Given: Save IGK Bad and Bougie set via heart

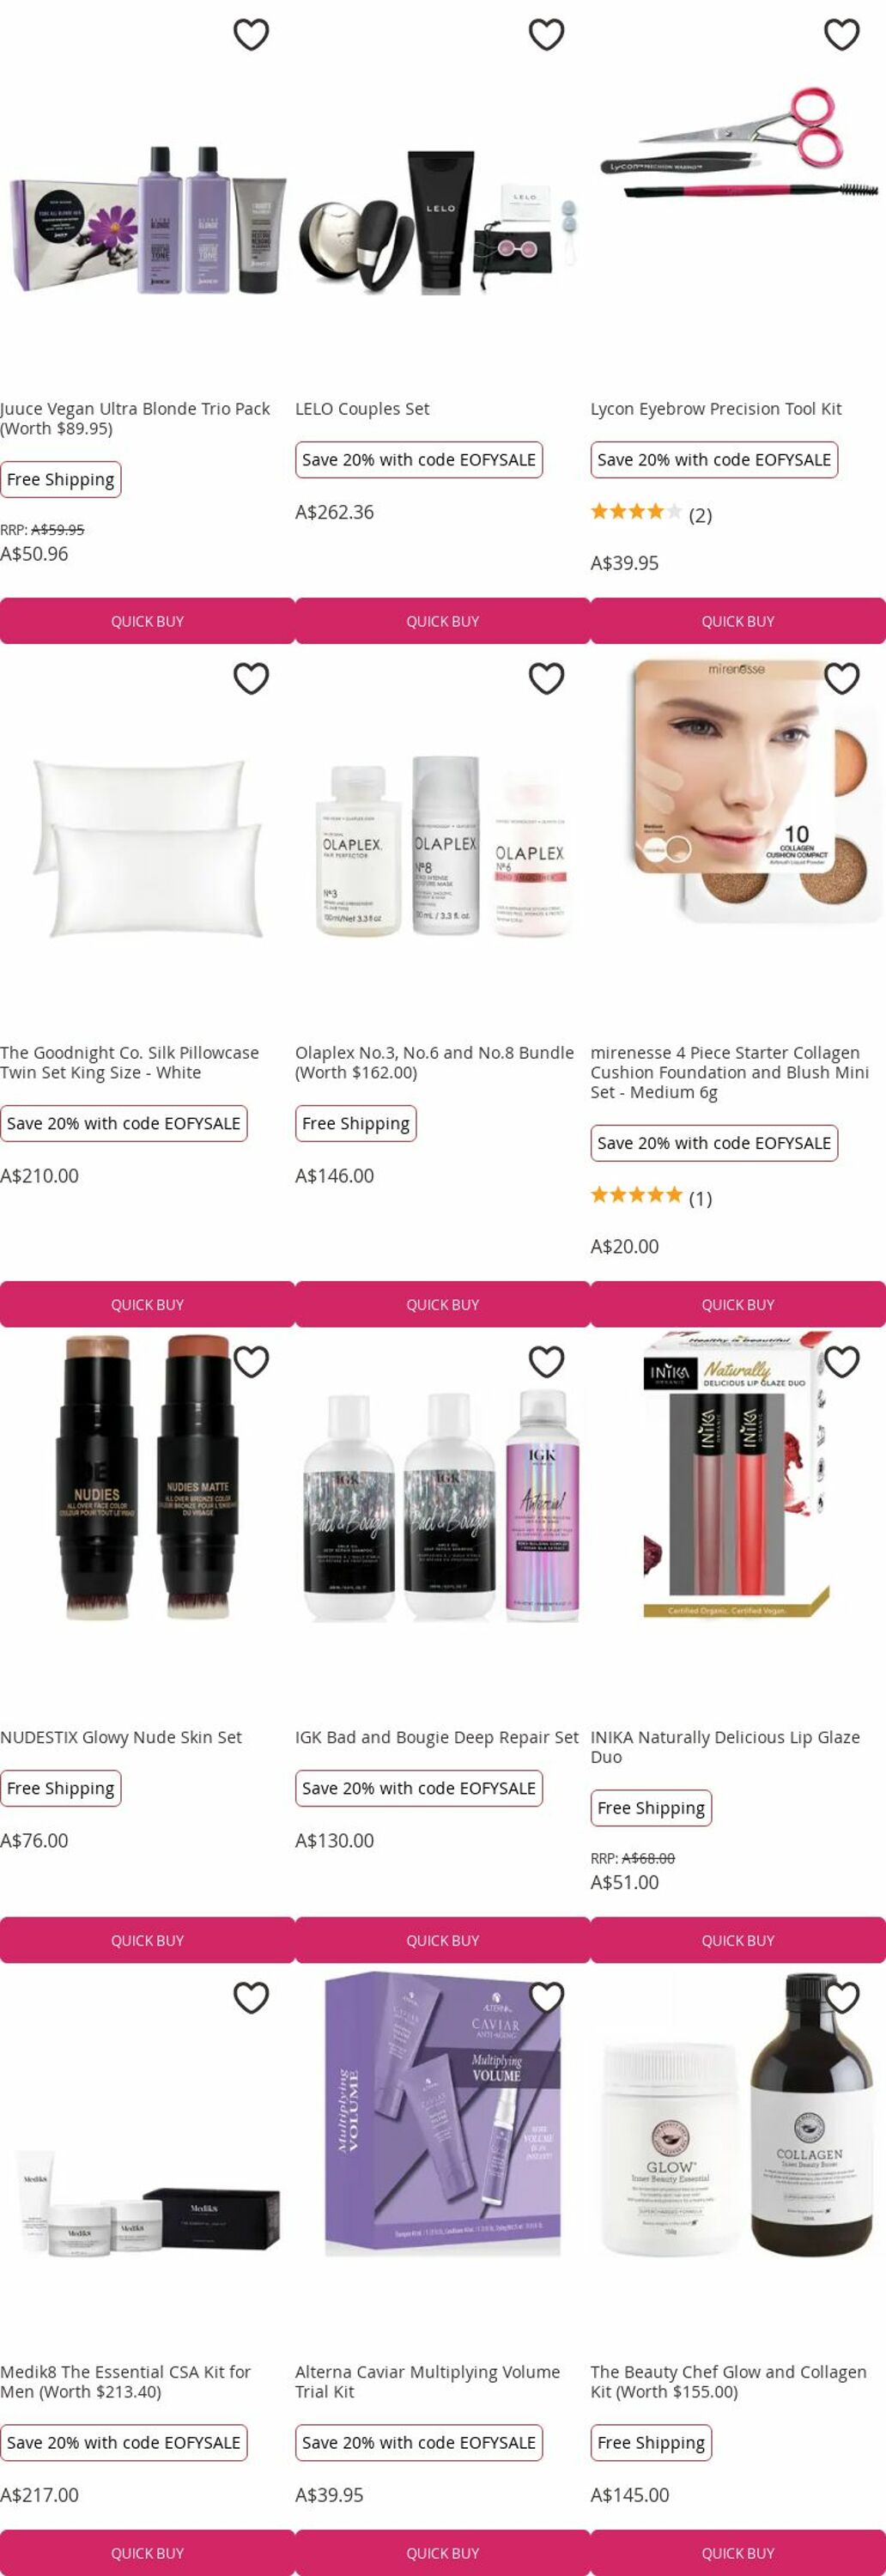Looking at the screenshot, I should 546,1362.
